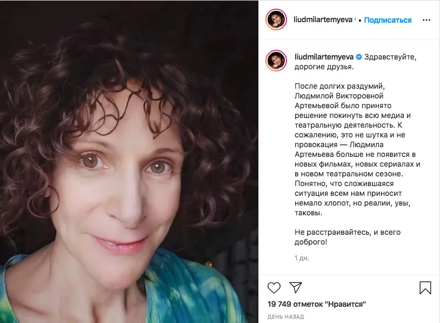The width and height of the screenshot is (440, 323).
Task: View the 19 749 отметок "Нравится" list
Action: (317, 304)
